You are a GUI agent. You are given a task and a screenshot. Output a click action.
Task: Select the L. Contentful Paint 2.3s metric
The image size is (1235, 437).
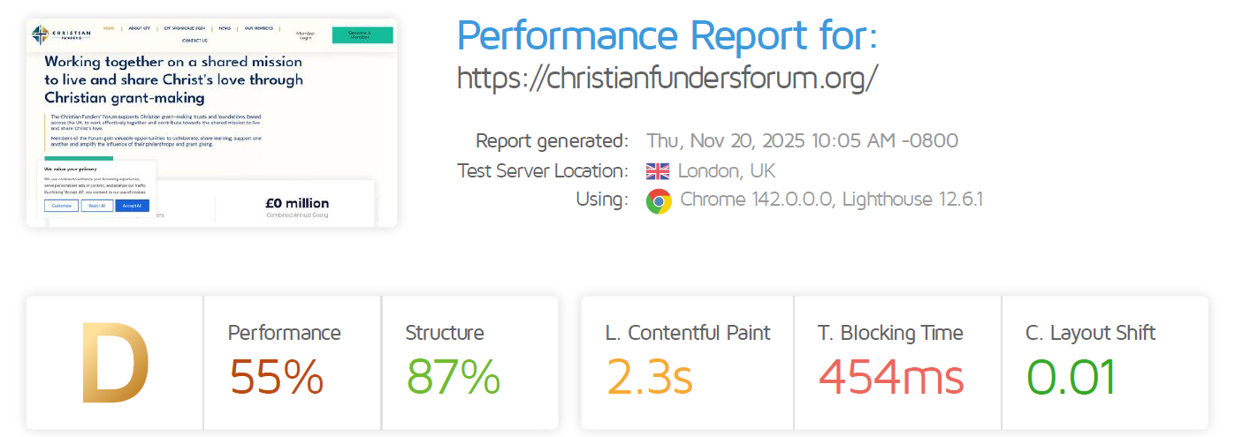point(649,377)
